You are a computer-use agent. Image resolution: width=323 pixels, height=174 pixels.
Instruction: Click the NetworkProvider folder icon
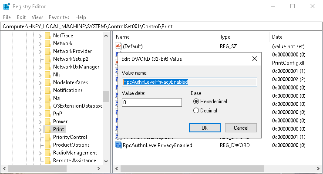click(47, 51)
